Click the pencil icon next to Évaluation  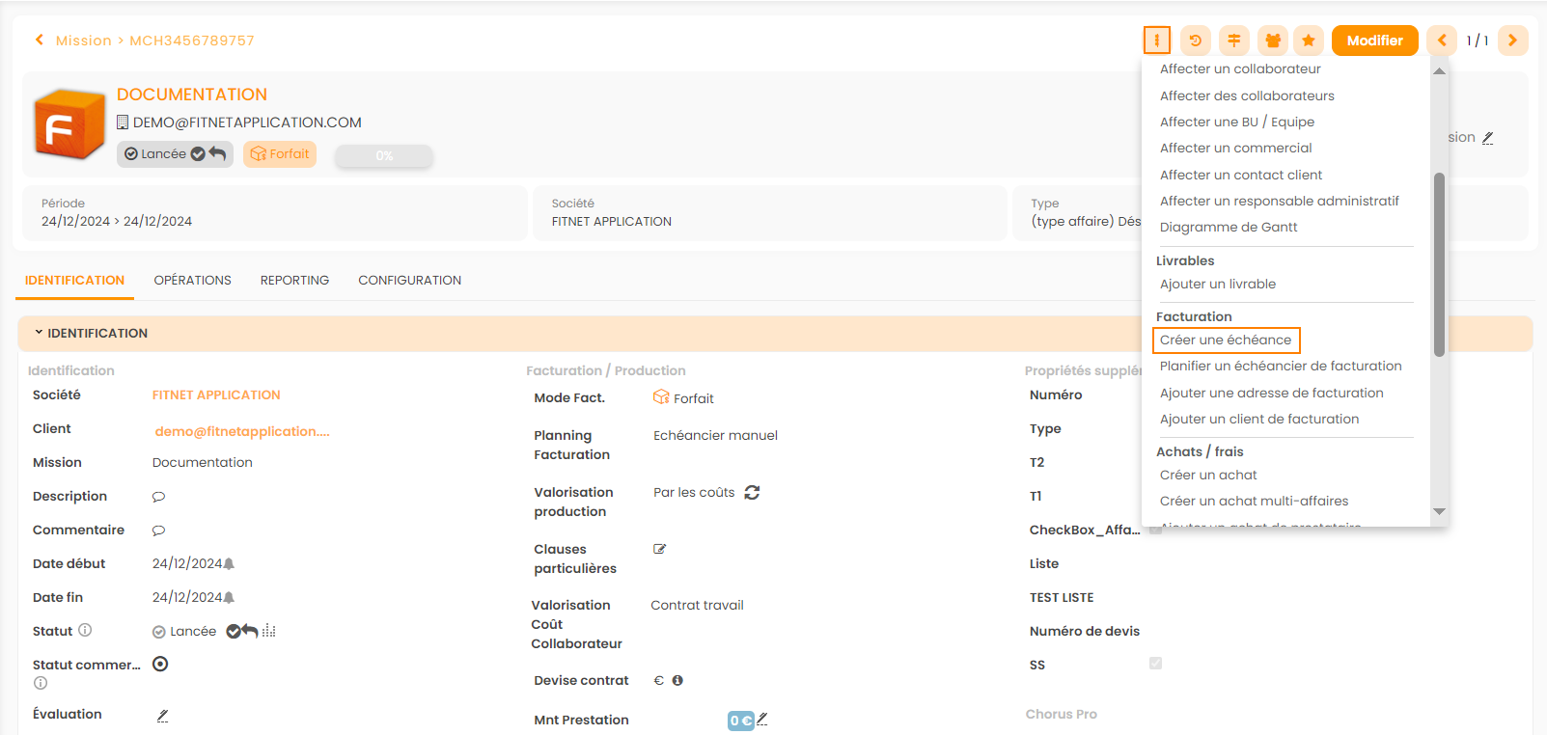(x=162, y=716)
